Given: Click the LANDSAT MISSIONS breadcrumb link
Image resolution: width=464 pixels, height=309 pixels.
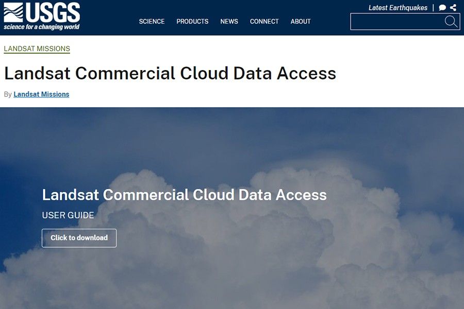Looking at the screenshot, I should (x=37, y=48).
